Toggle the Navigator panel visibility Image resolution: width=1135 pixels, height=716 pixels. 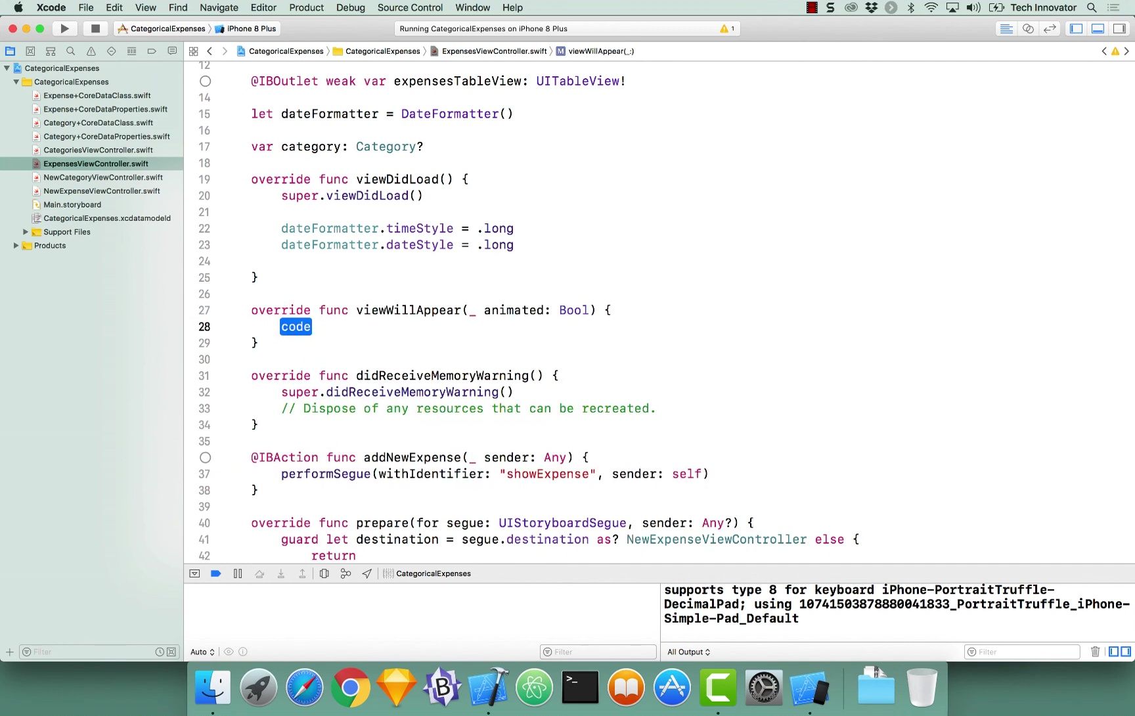[x=1076, y=28]
